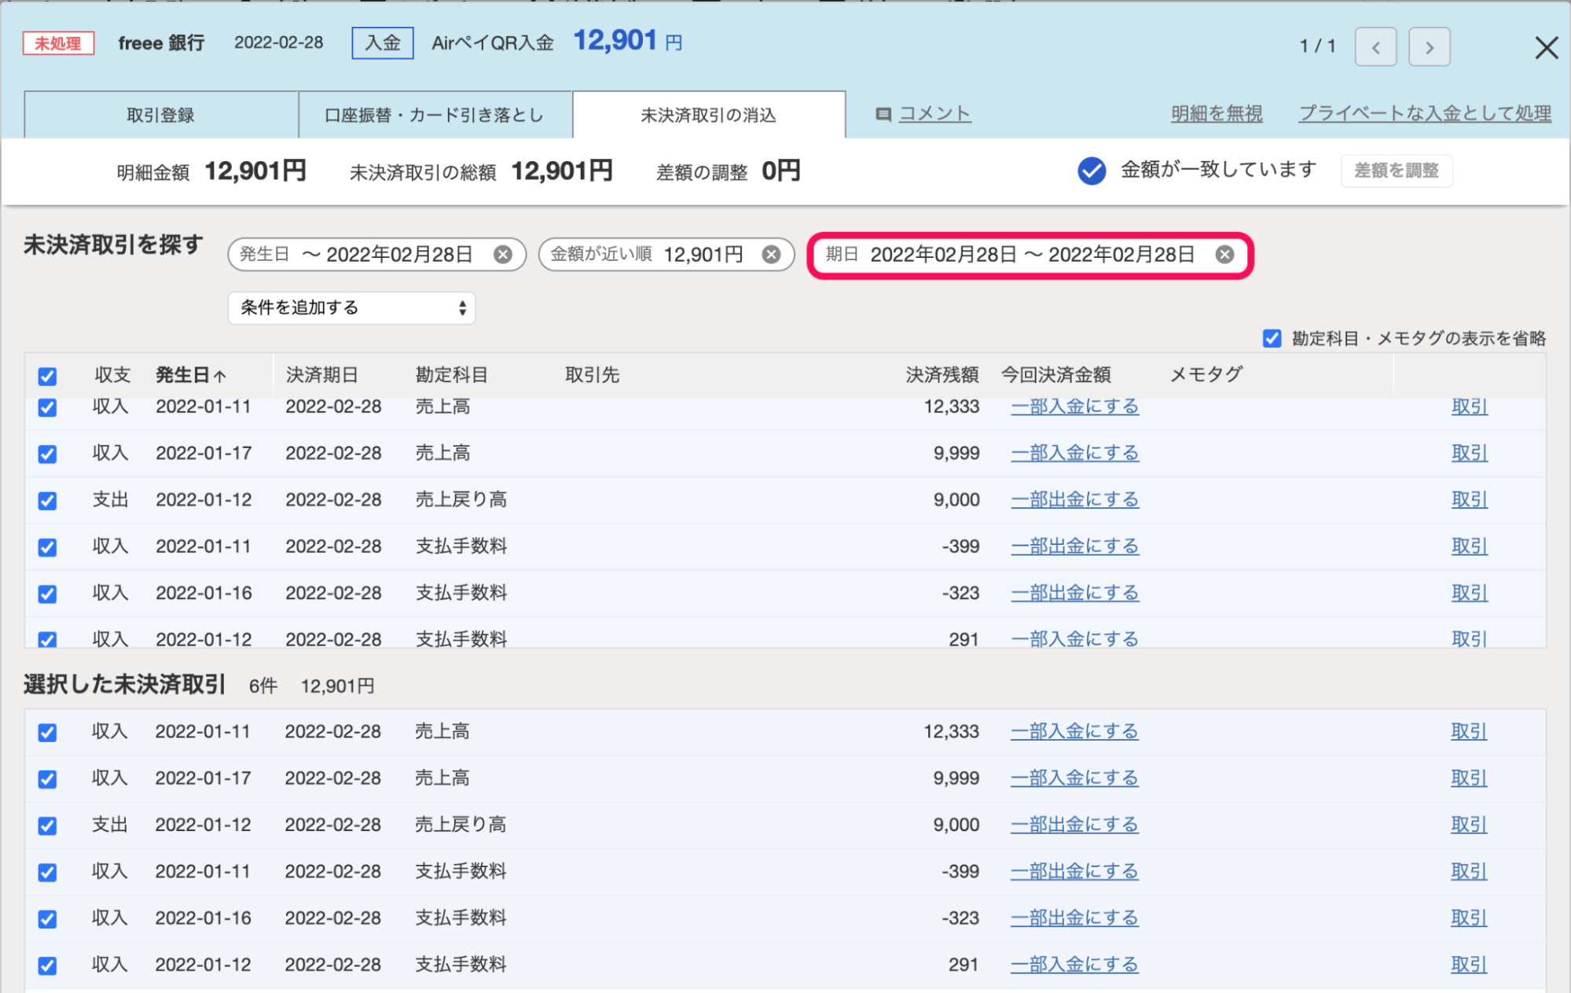Click 一部入金にする for 291 in selected list

pyautogui.click(x=1074, y=964)
